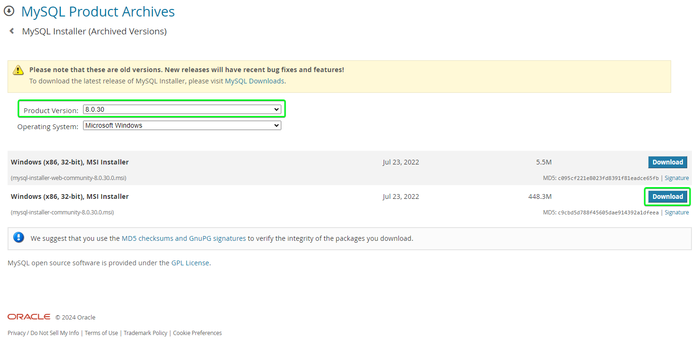Open Signature link for mysql-installer-community-8.0.30.0.msi
The width and height of the screenshot is (699, 344).
pos(677,213)
